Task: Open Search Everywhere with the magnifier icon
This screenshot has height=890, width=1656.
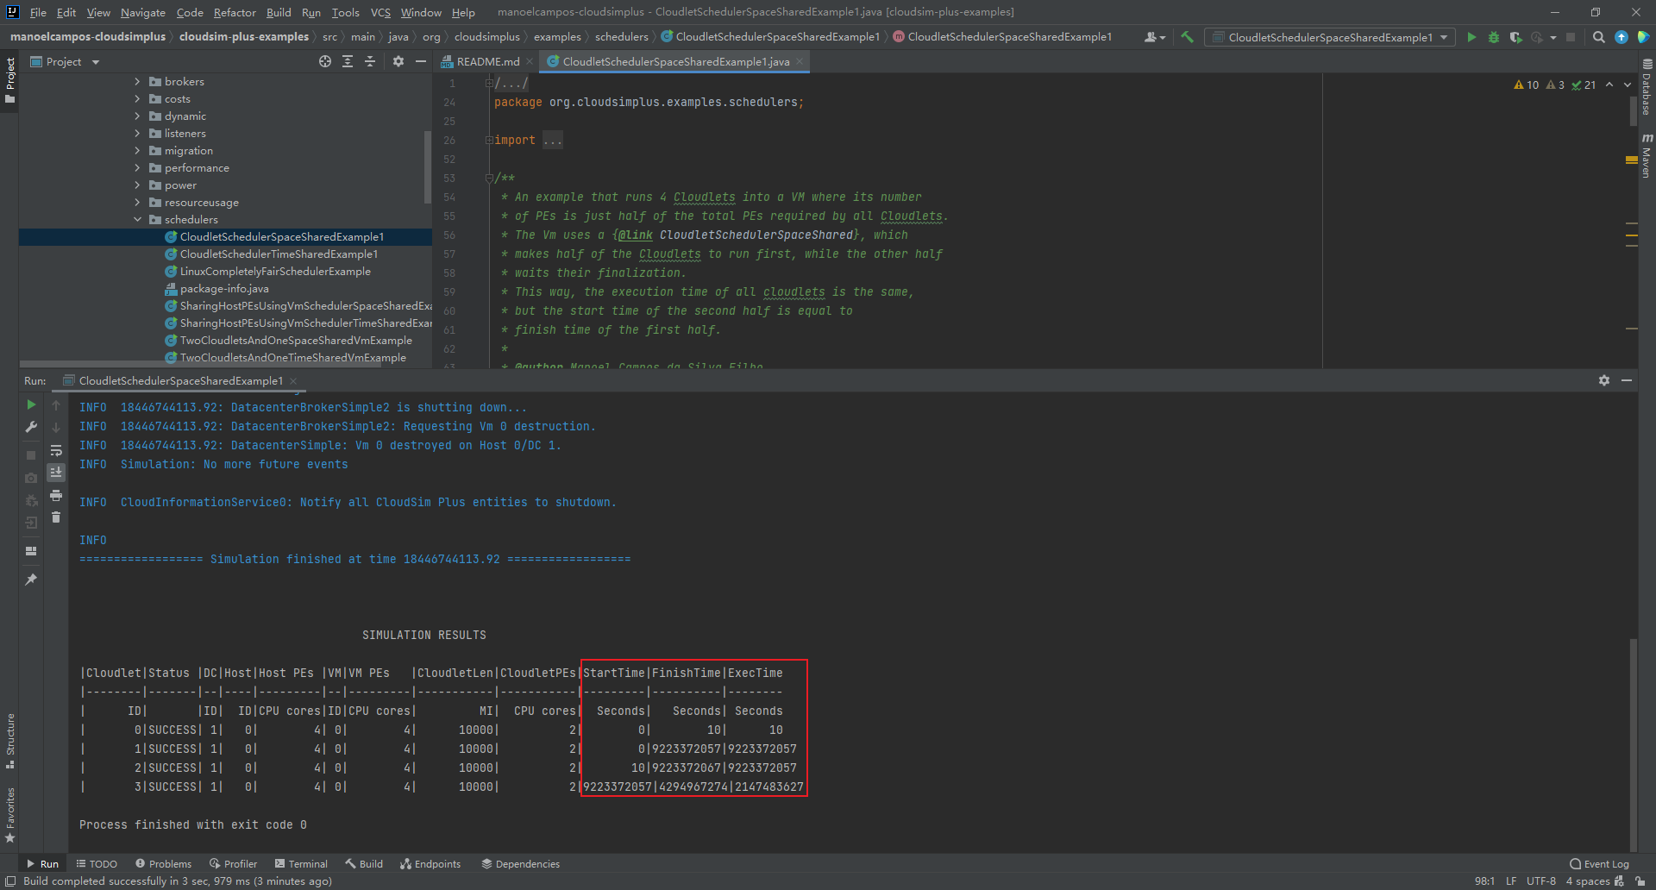Action: pos(1599,37)
